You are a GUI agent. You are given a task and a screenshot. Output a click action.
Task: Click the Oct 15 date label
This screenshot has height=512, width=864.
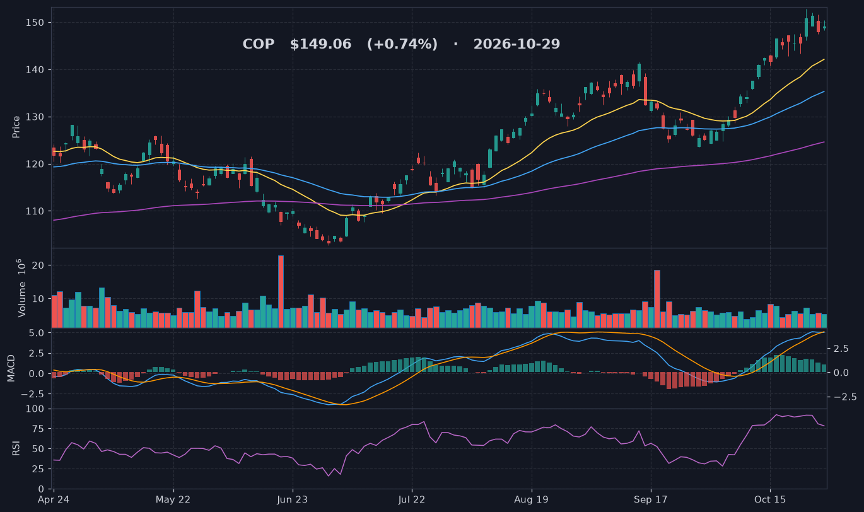pyautogui.click(x=770, y=500)
